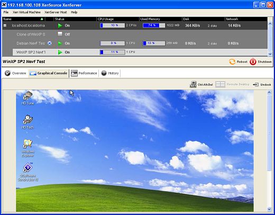The height and width of the screenshot is (215, 275).
Task: Open HD Tach shortcut on guest desktop
Action: coord(27,122)
